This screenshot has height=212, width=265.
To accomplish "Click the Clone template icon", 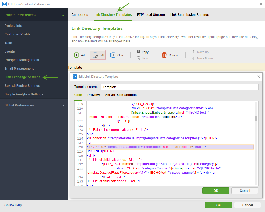I will (x=113, y=55).
